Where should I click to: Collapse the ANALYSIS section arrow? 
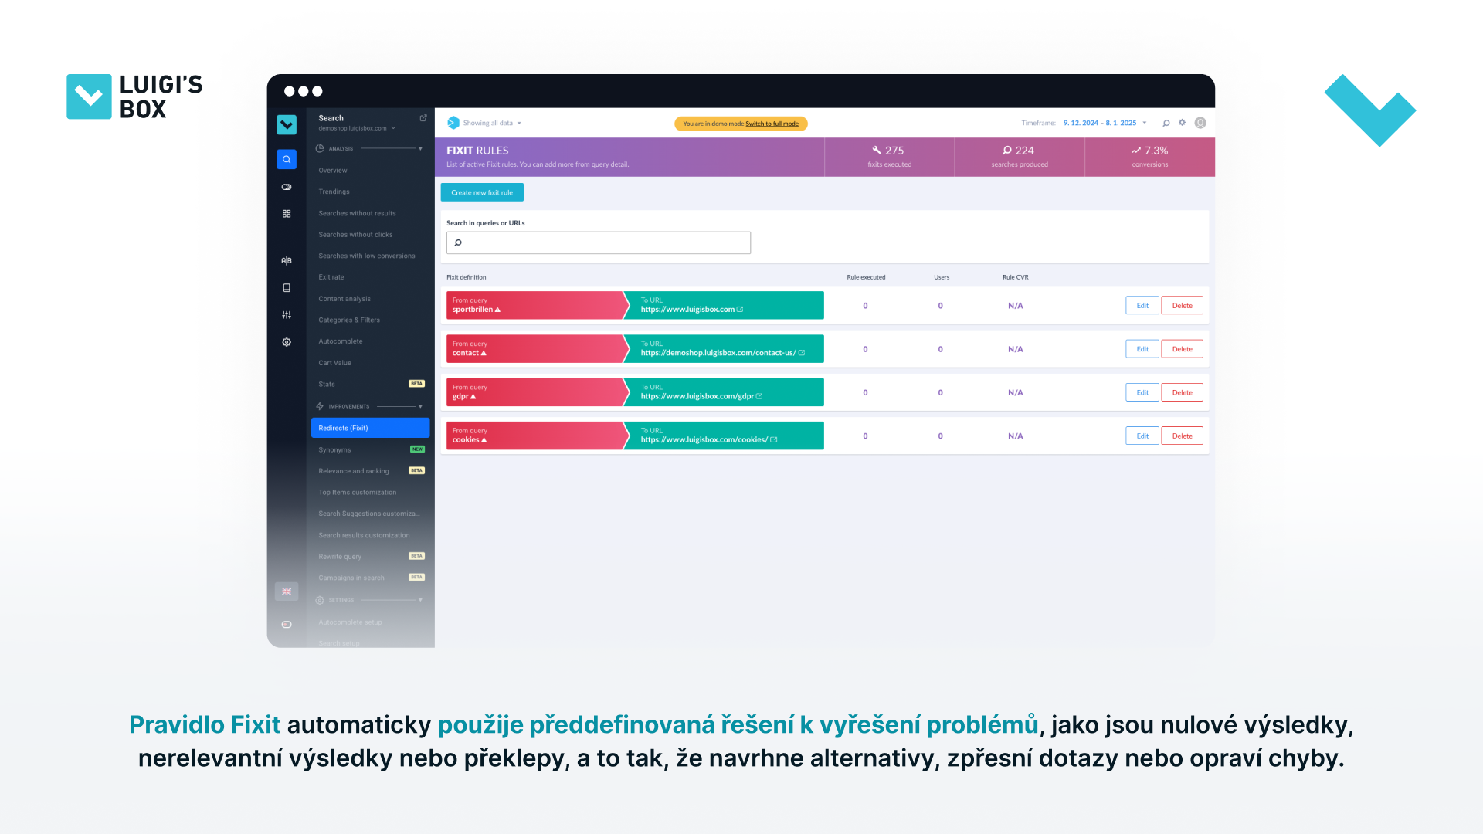420,148
